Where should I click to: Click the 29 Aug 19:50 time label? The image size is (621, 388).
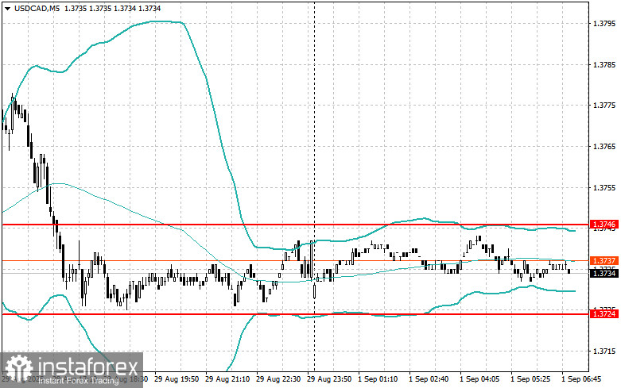(x=177, y=379)
